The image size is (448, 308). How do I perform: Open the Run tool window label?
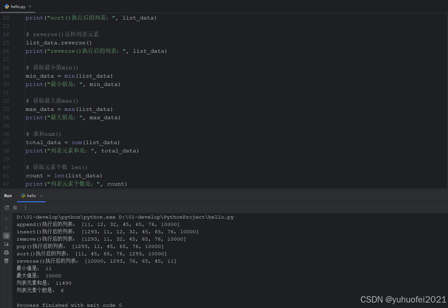coord(8,196)
